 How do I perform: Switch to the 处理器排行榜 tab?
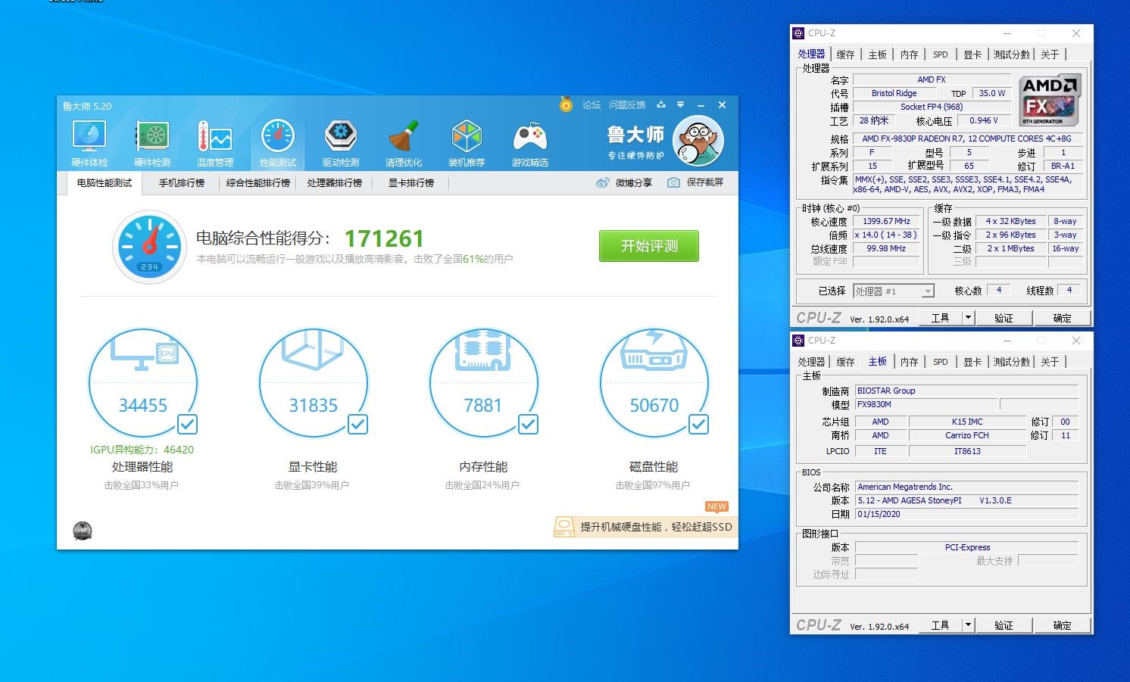tap(335, 183)
